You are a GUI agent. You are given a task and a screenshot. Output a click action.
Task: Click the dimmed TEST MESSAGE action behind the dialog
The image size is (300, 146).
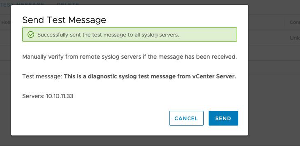point(22,4)
